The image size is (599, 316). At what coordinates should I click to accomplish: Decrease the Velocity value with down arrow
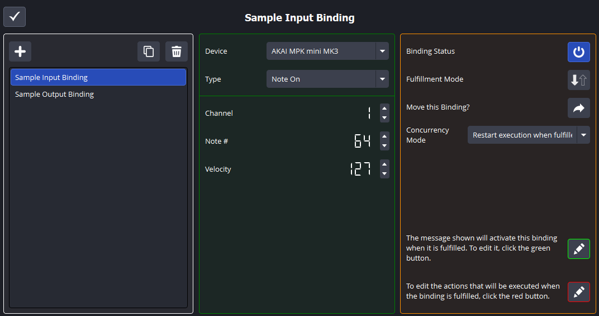click(384, 174)
